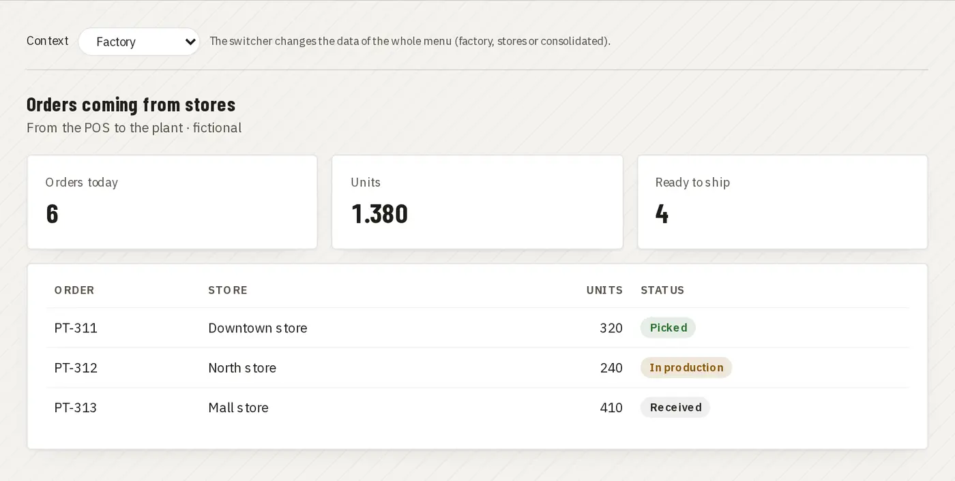955x481 pixels.
Task: Click the Received status badge
Action: click(675, 407)
